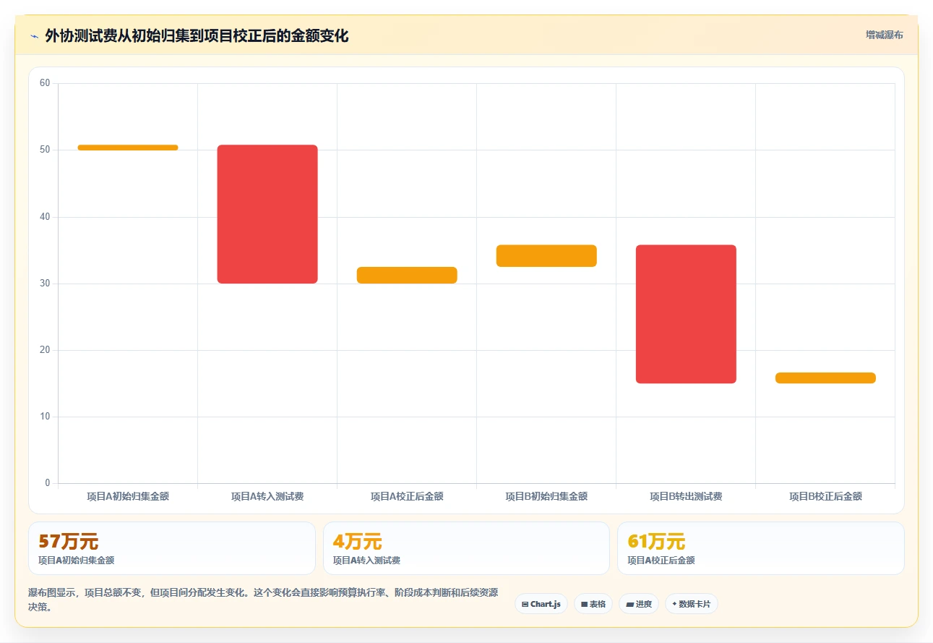The height and width of the screenshot is (643, 933).
Task: Select the 数据卡片 tag chip
Action: (x=692, y=604)
